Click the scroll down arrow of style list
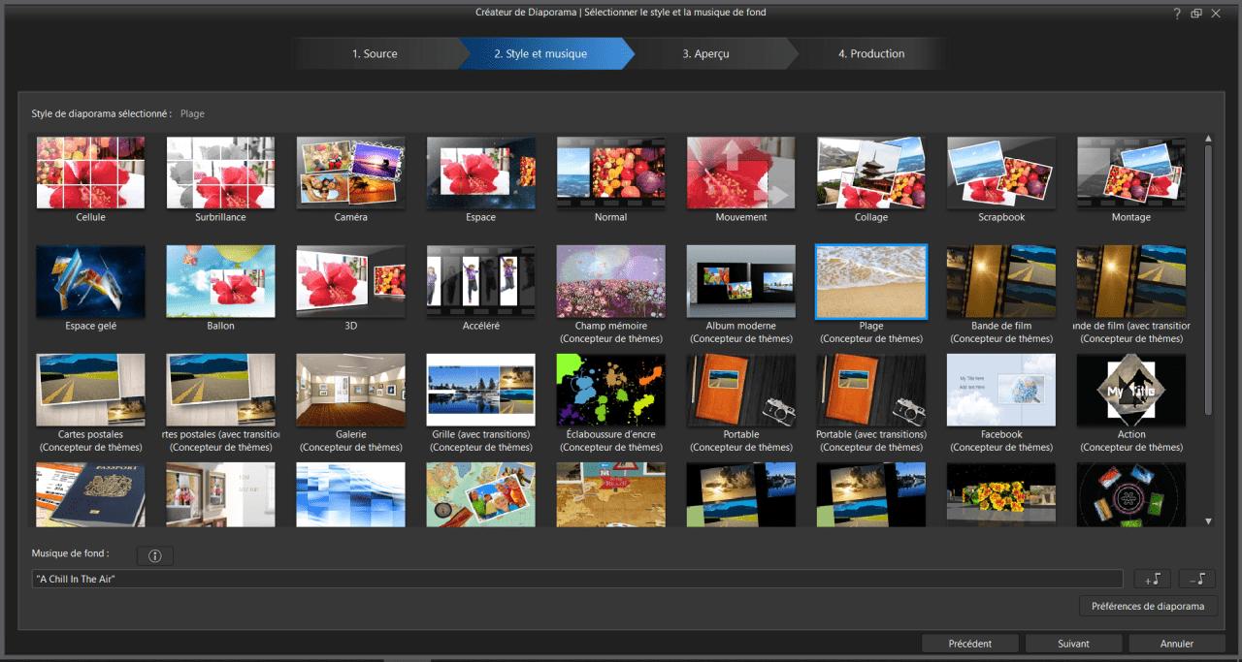Image resolution: width=1242 pixels, height=662 pixels. 1208,521
